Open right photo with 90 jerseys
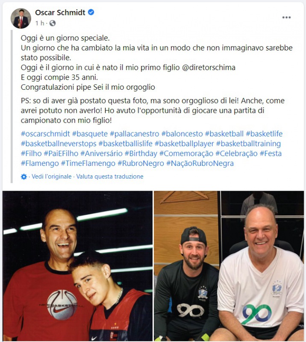 click(x=229, y=266)
